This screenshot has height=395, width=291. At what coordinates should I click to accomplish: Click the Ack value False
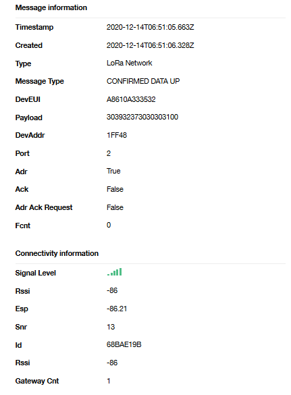115,189
